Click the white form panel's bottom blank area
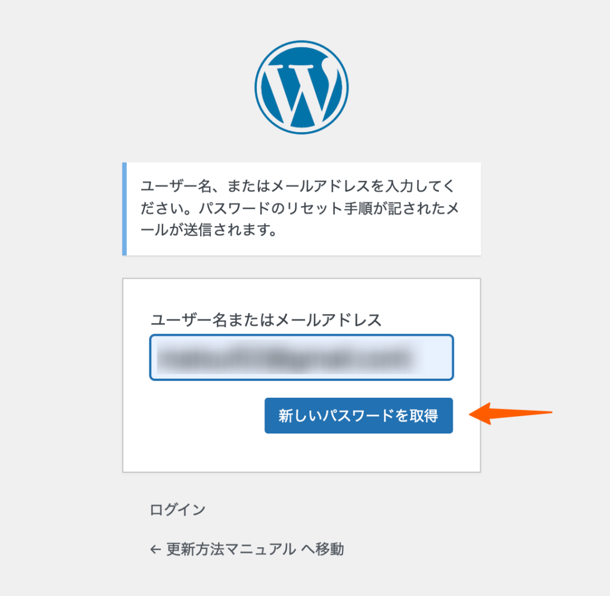The height and width of the screenshot is (596, 610). pos(301,453)
